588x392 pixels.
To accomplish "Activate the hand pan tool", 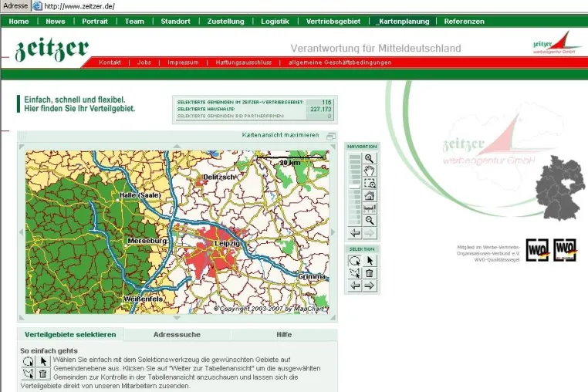I will pyautogui.click(x=370, y=171).
